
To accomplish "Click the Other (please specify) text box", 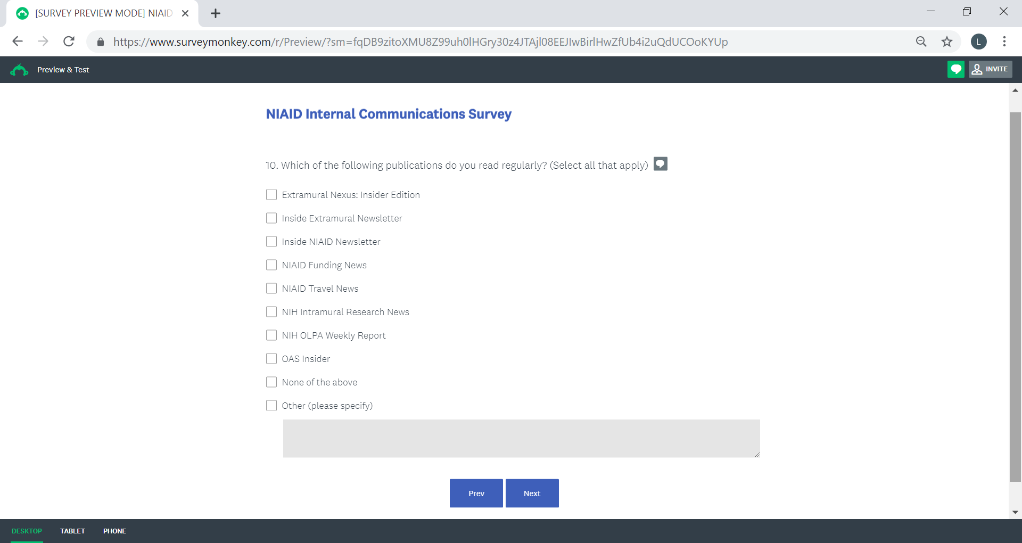I will click(x=521, y=438).
